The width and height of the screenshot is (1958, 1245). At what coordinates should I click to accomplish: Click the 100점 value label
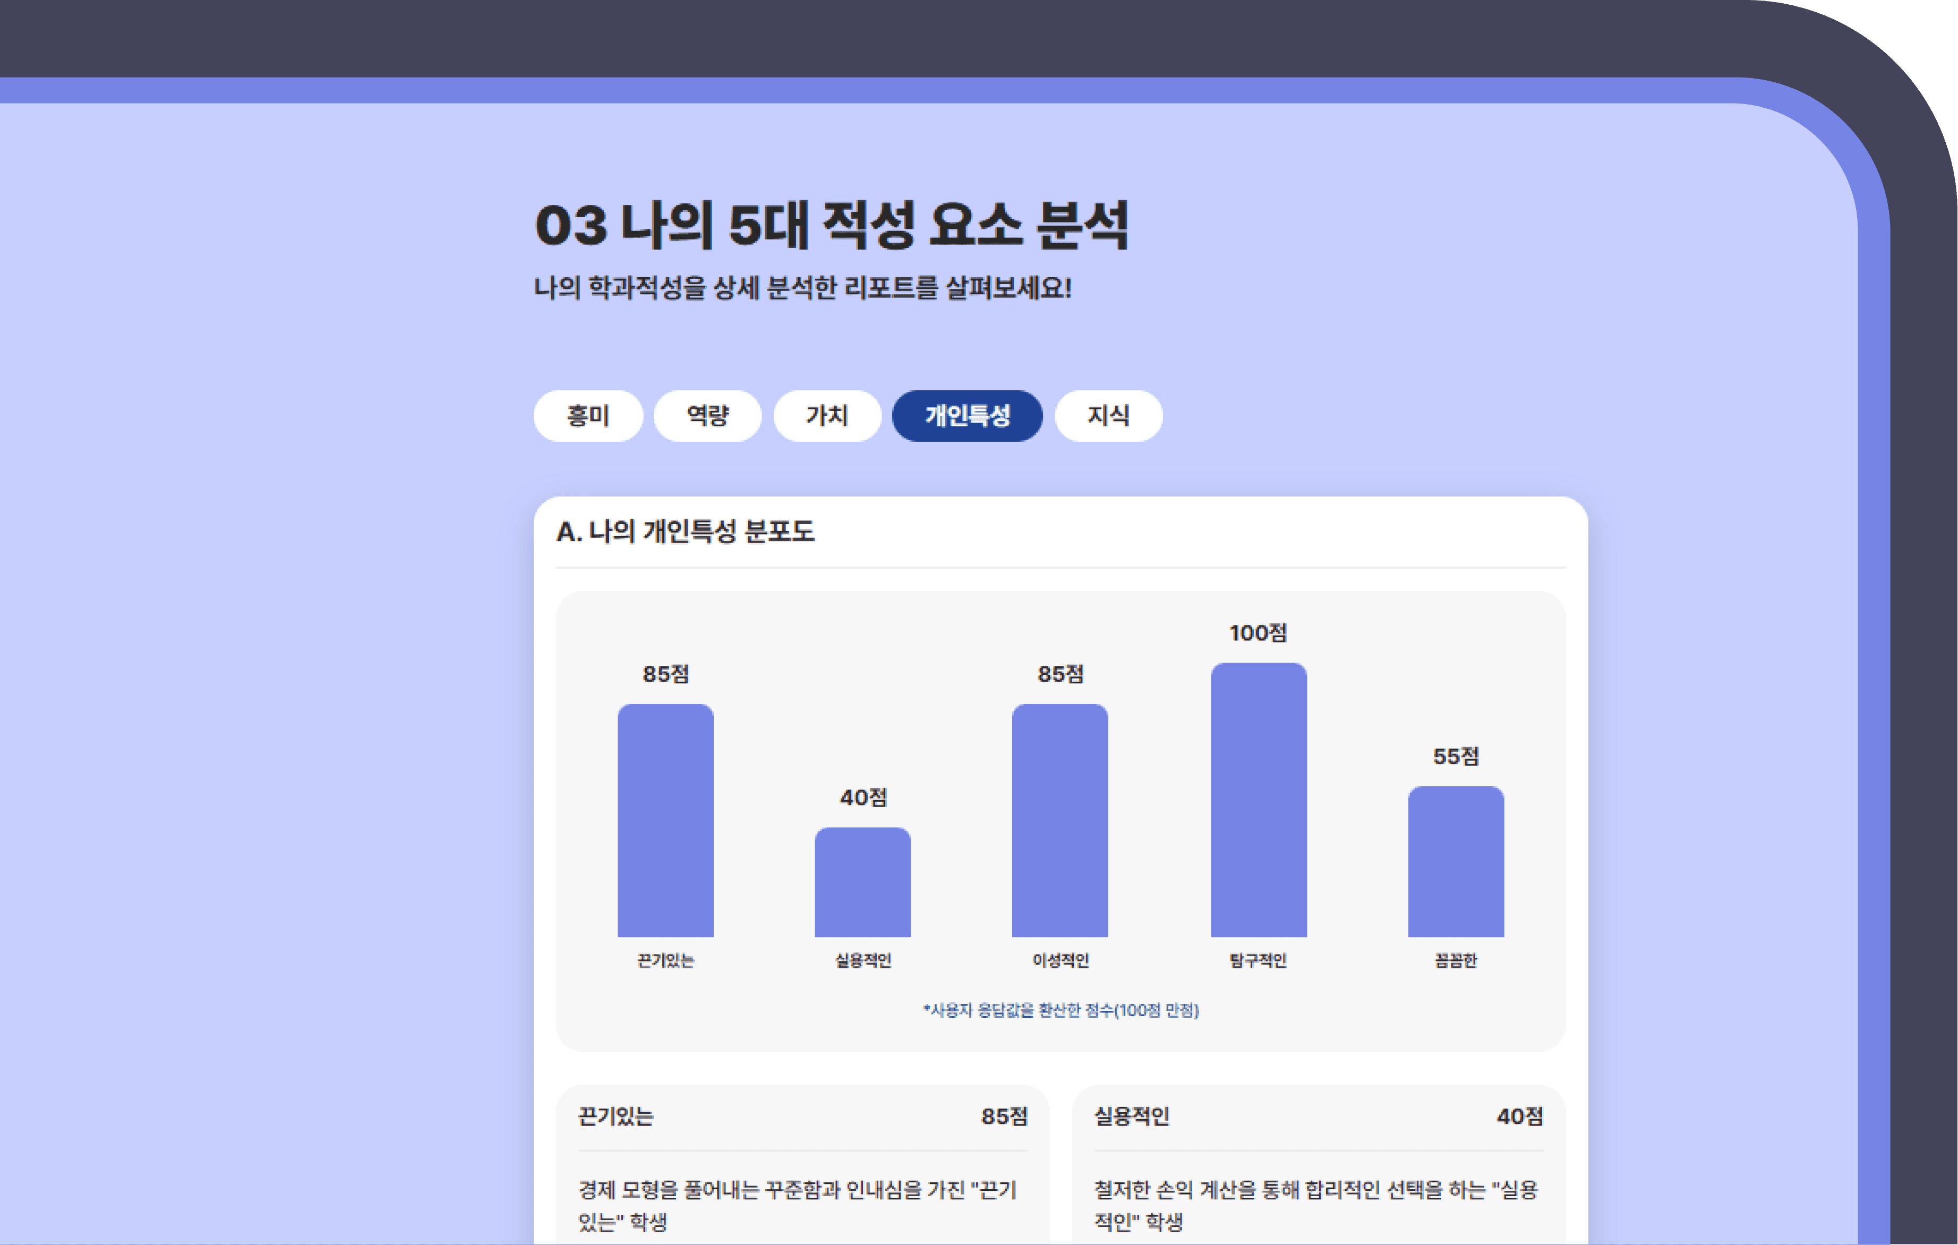coord(1258,633)
